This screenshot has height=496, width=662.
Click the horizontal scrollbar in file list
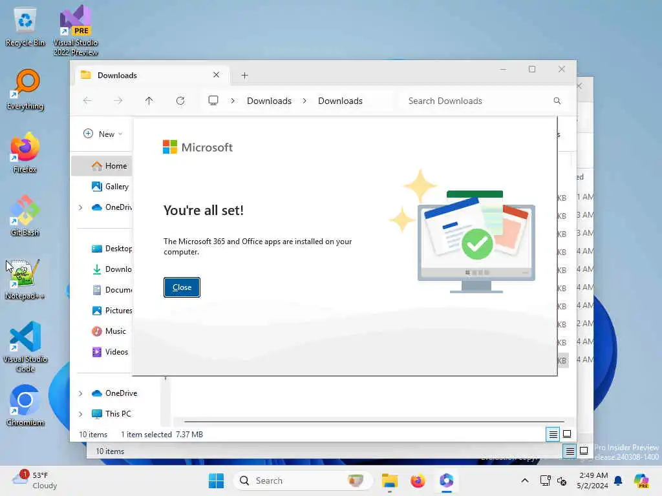pyautogui.click(x=374, y=421)
